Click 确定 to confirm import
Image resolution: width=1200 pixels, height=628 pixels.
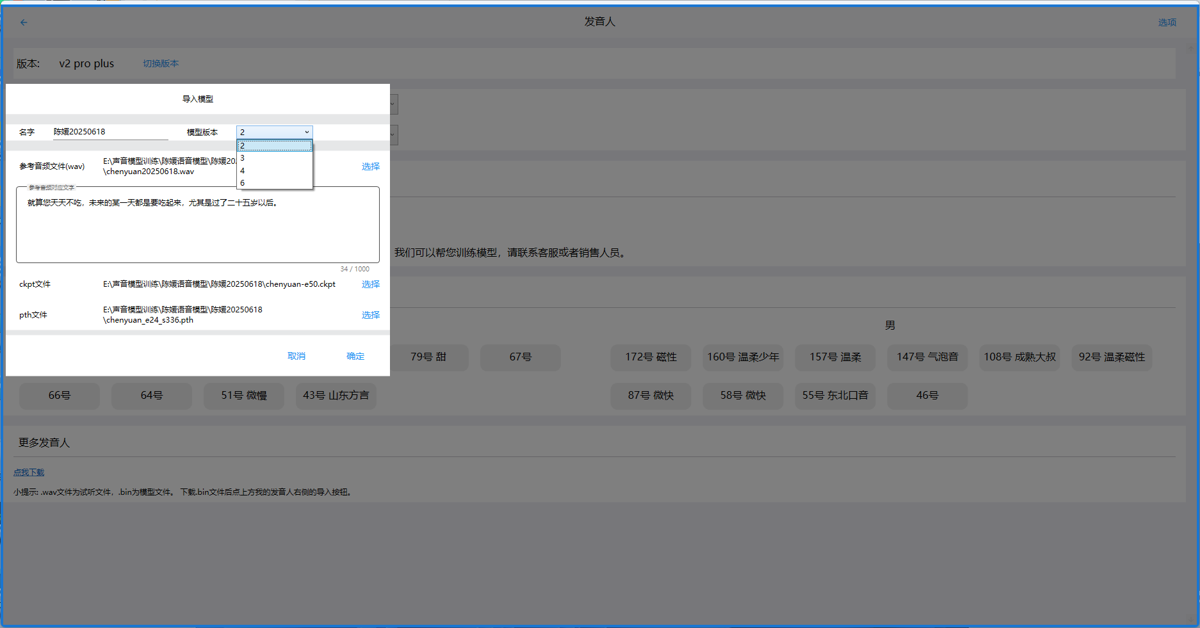click(x=355, y=356)
